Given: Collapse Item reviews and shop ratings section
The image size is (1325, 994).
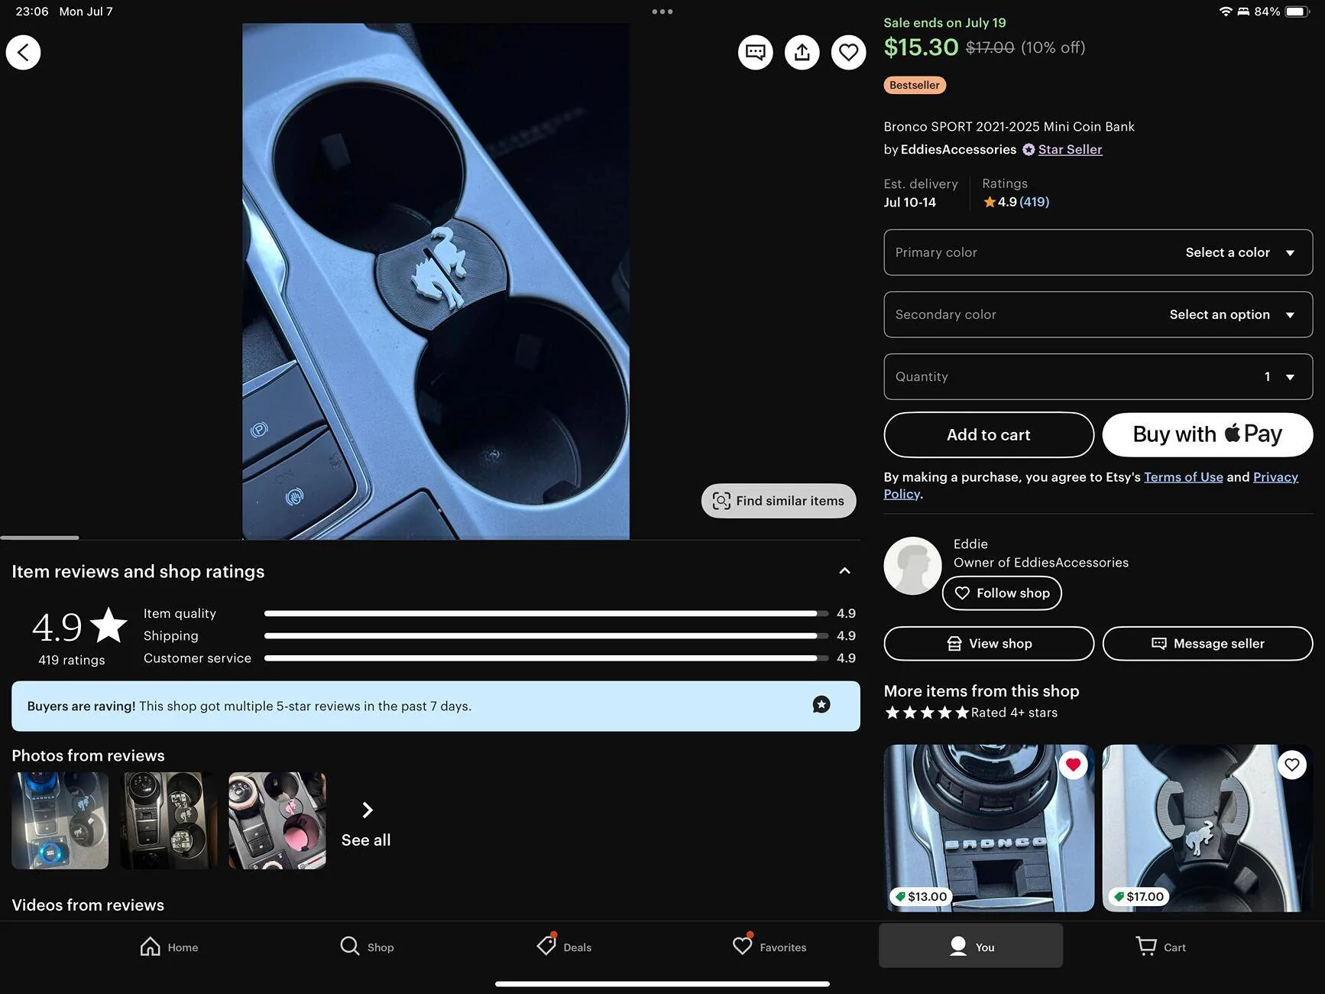Looking at the screenshot, I should click(844, 571).
